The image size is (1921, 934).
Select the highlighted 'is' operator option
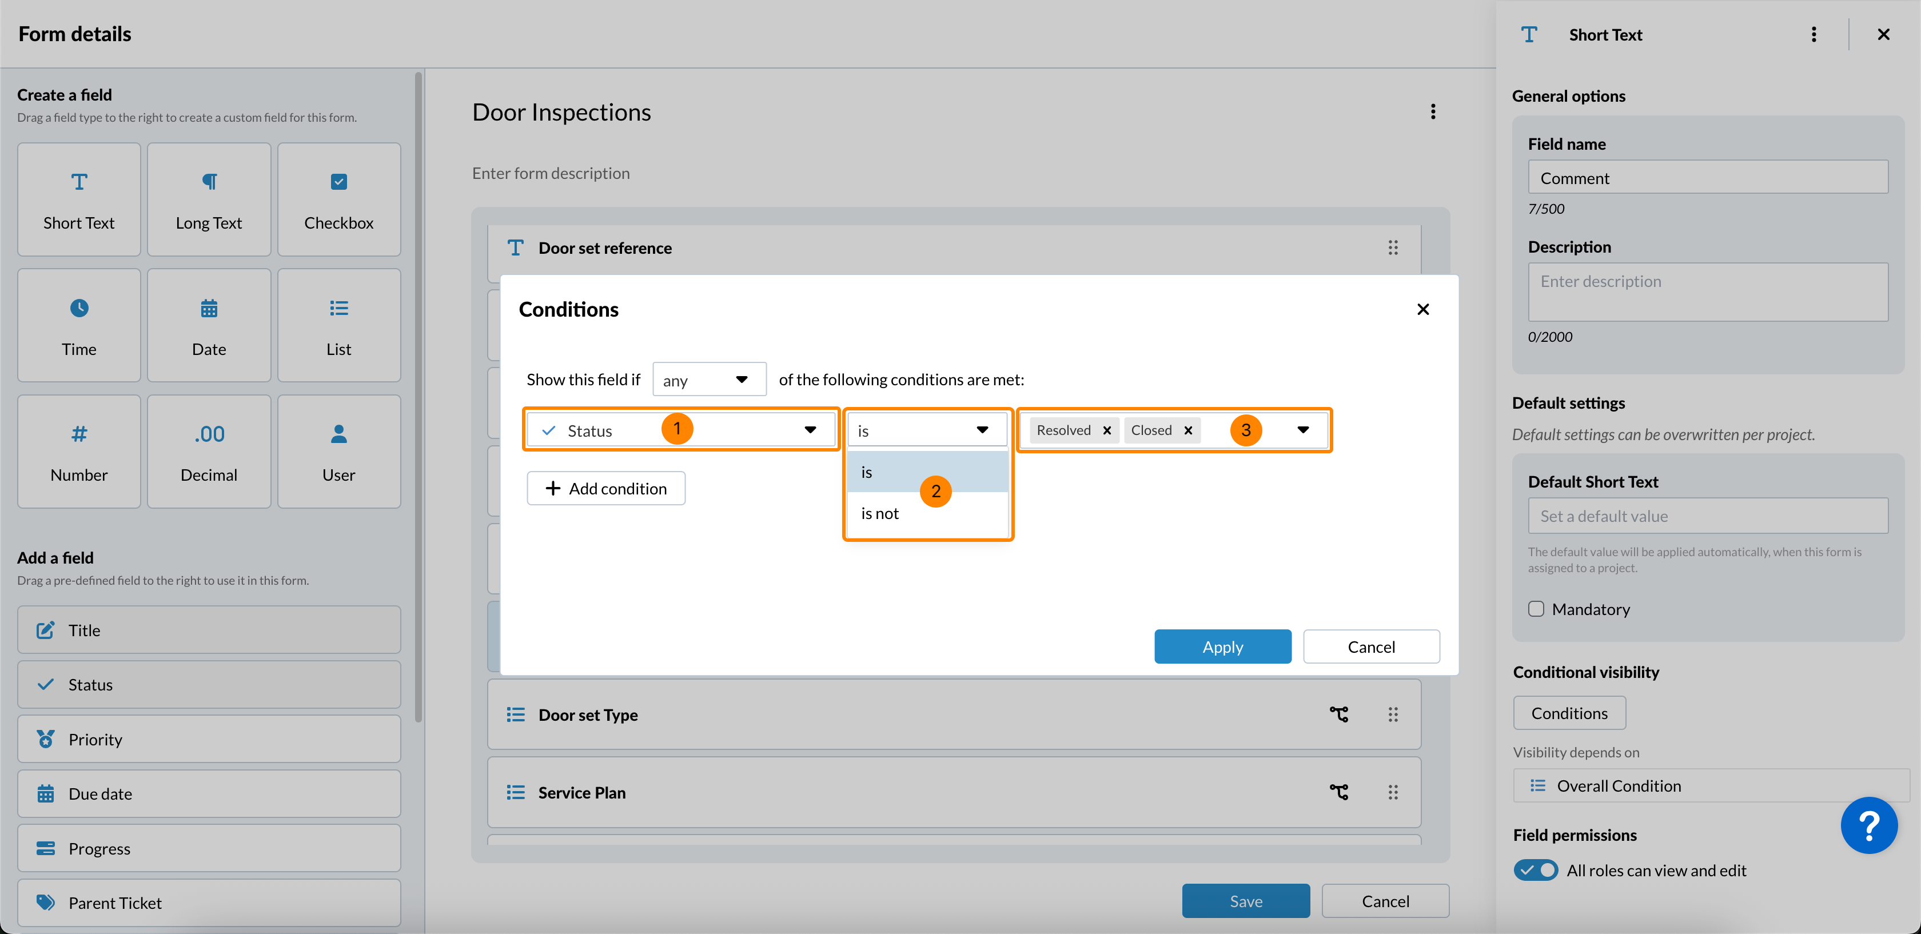[867, 473]
